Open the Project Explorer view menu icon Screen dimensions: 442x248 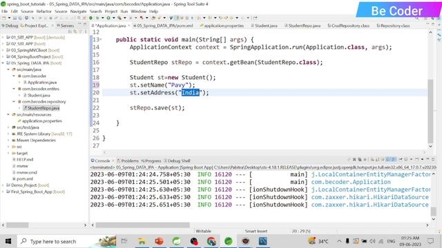pos(86,32)
